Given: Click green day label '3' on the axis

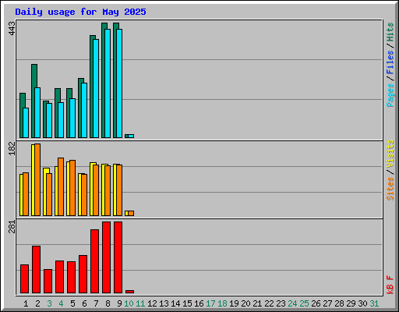Looking at the screenshot, I should point(49,303).
